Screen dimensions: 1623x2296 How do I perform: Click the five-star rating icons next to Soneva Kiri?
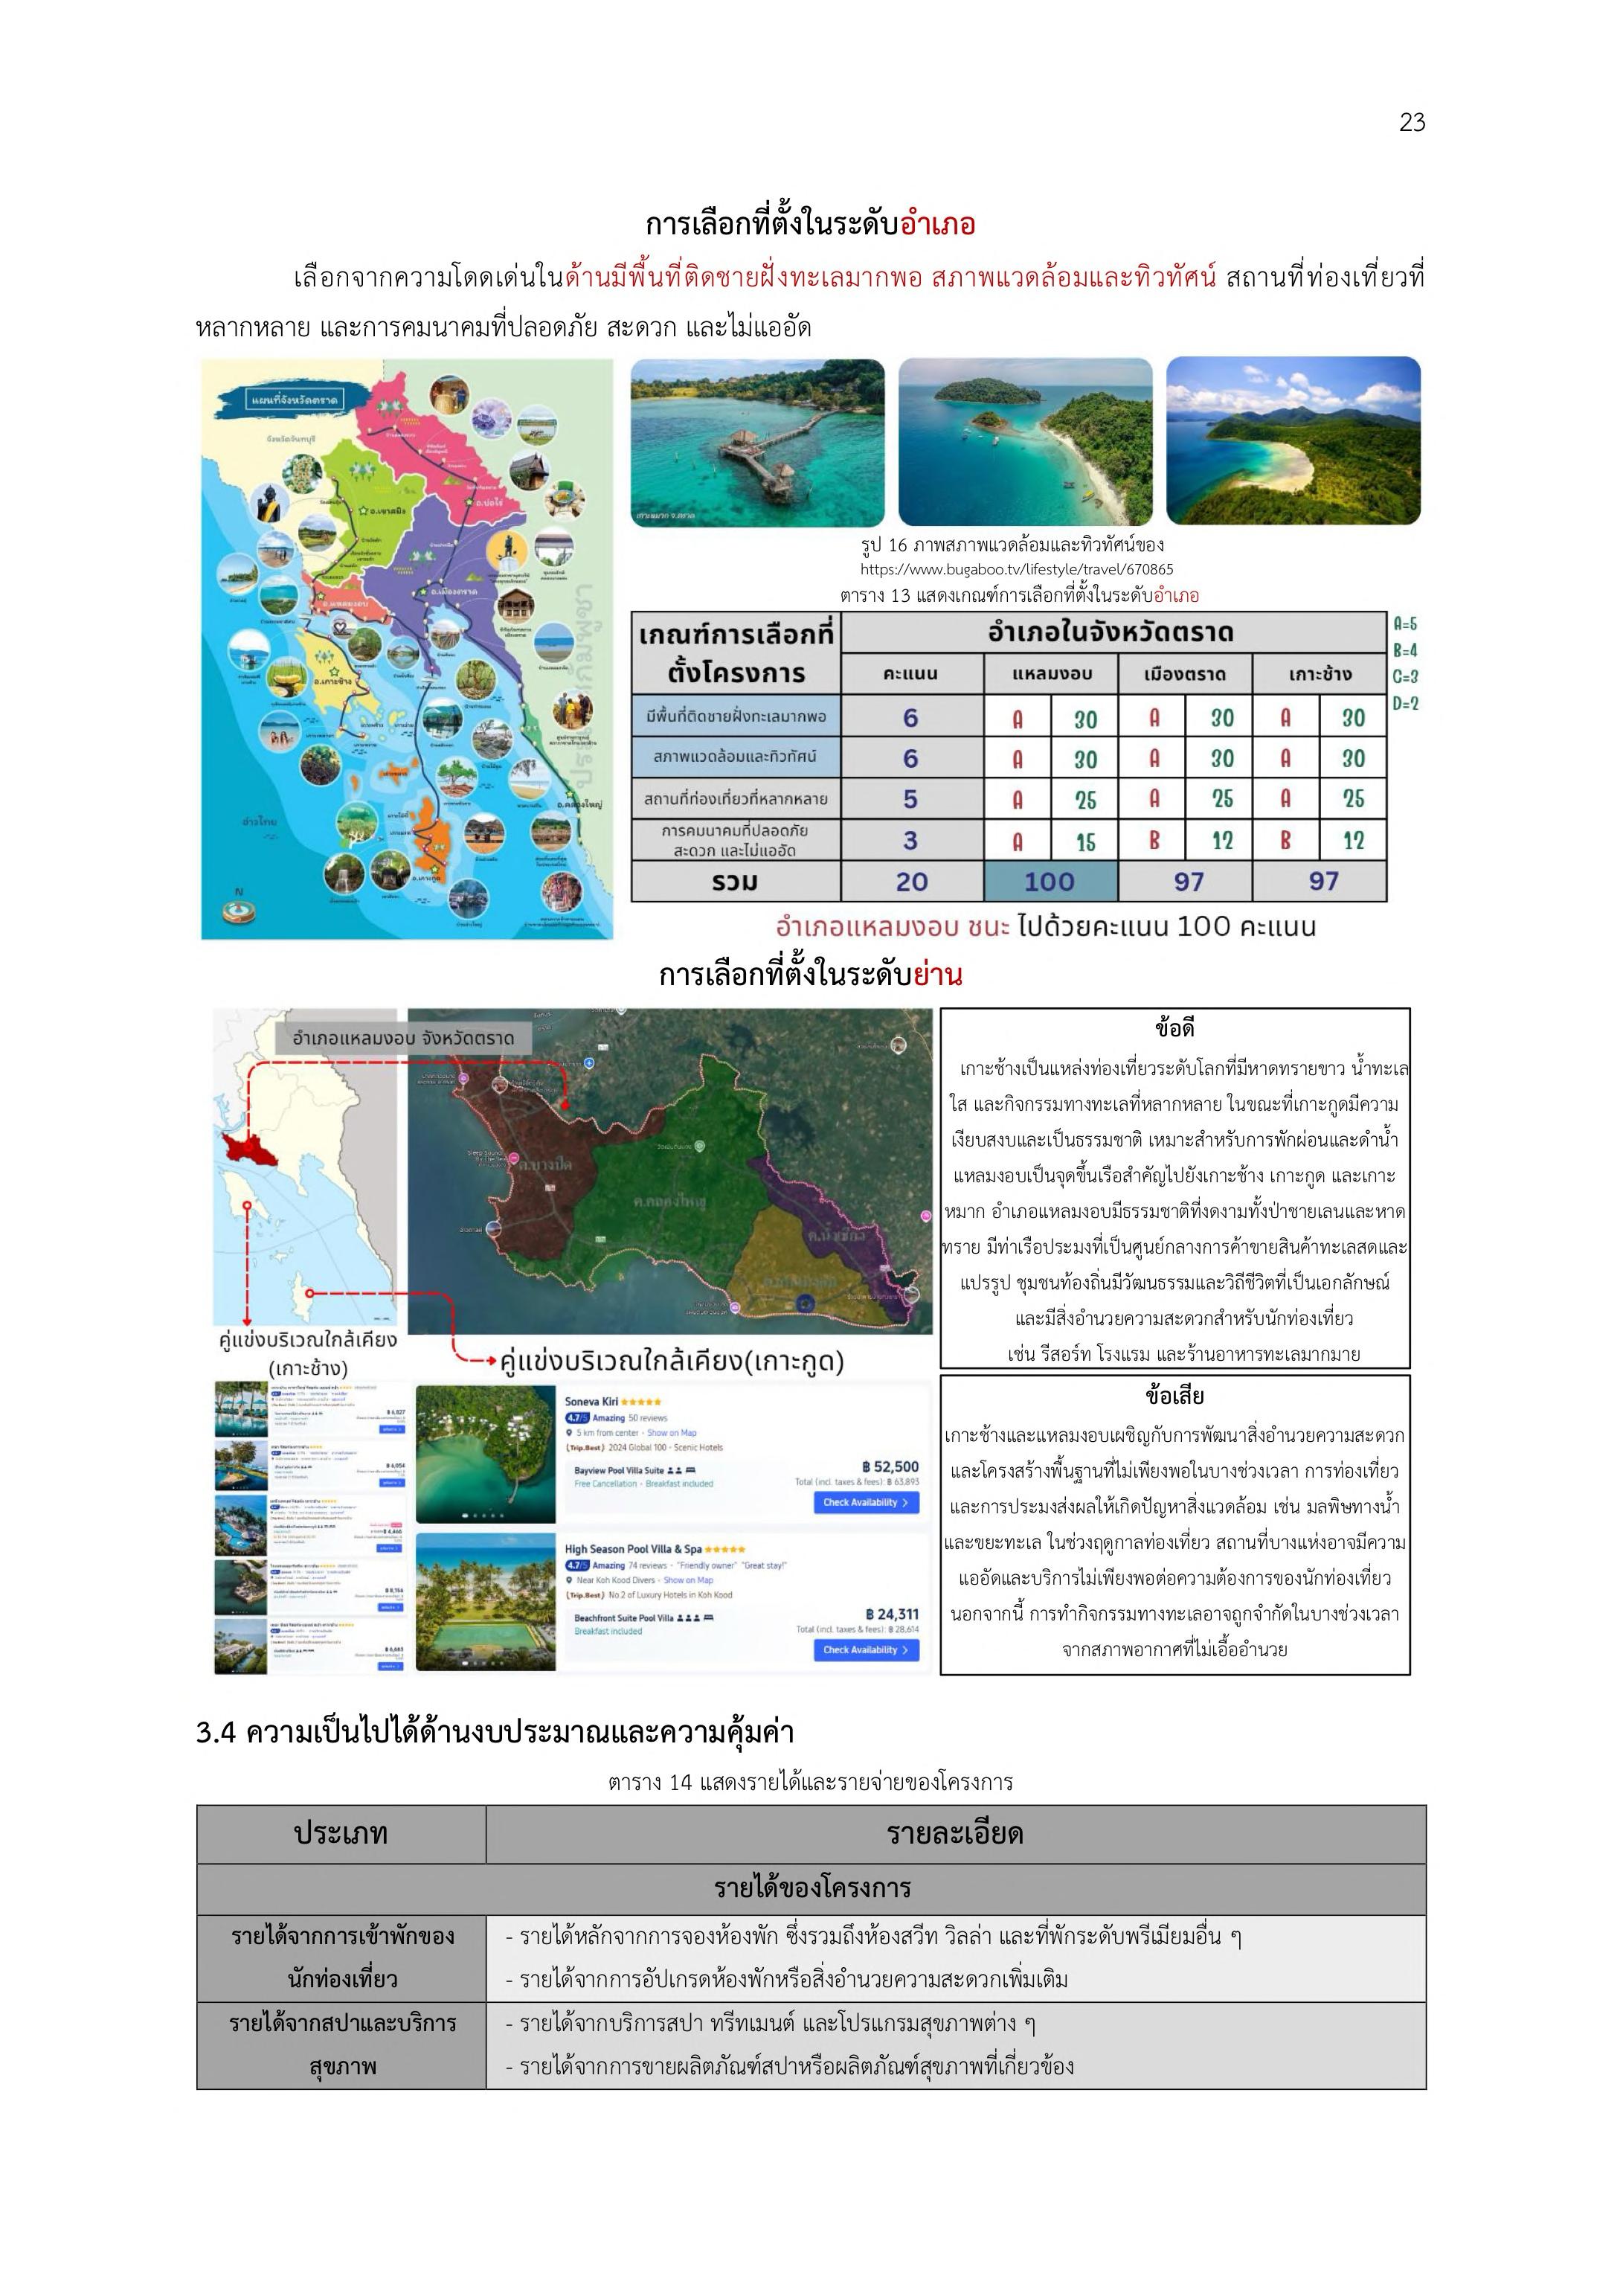[641, 1402]
